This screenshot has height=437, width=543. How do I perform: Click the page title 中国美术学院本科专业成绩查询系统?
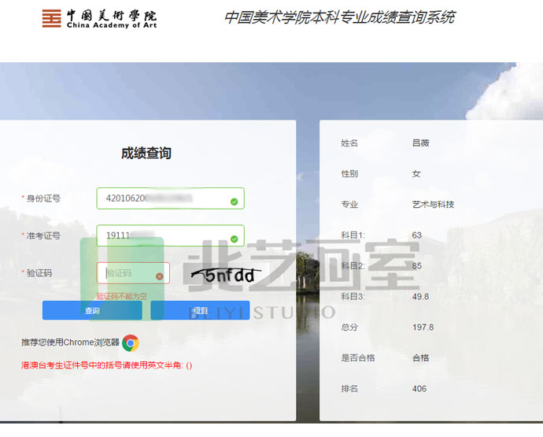[x=339, y=17]
